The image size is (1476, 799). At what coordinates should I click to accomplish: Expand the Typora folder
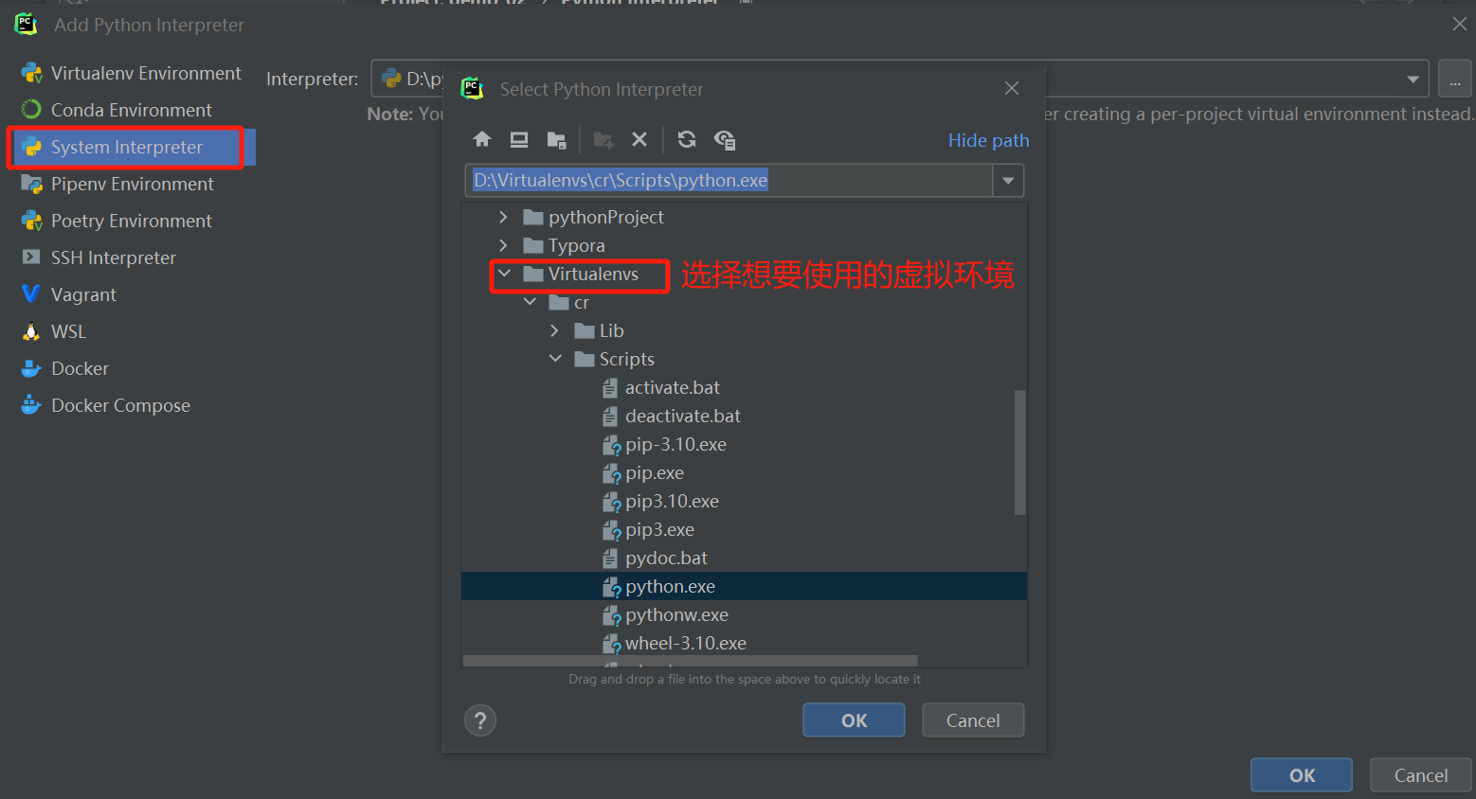coord(503,245)
